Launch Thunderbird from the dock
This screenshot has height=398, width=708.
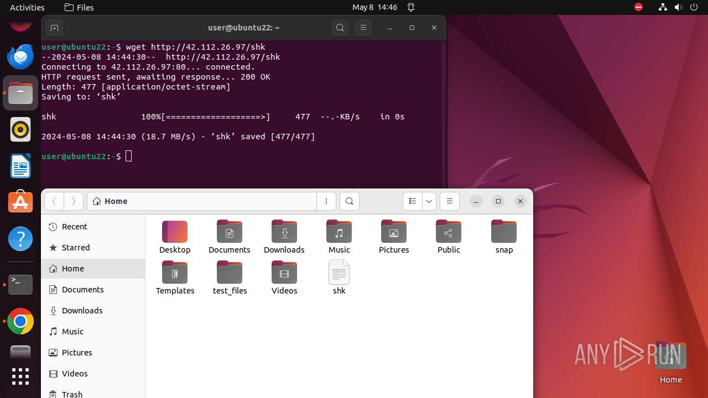tap(20, 56)
